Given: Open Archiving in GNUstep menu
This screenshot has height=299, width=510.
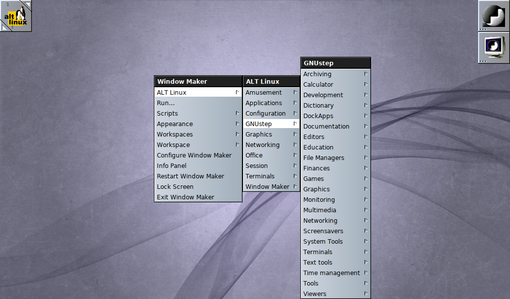Looking at the screenshot, I should click(336, 74).
